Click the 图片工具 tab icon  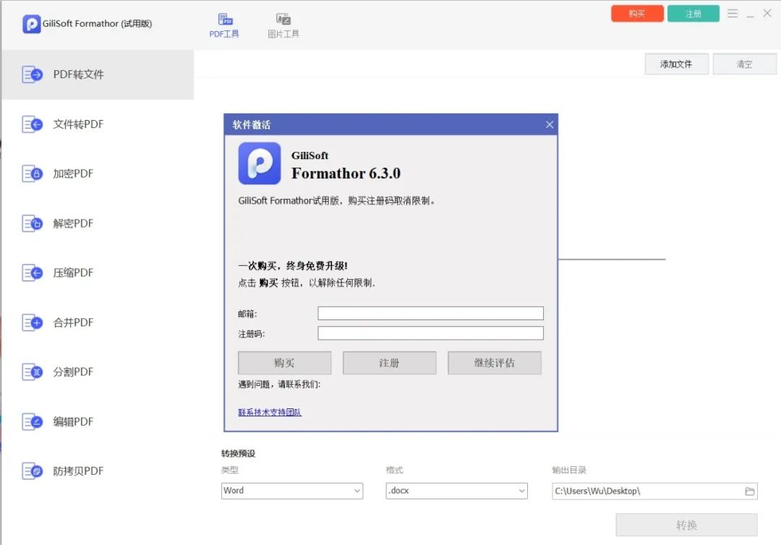(283, 19)
